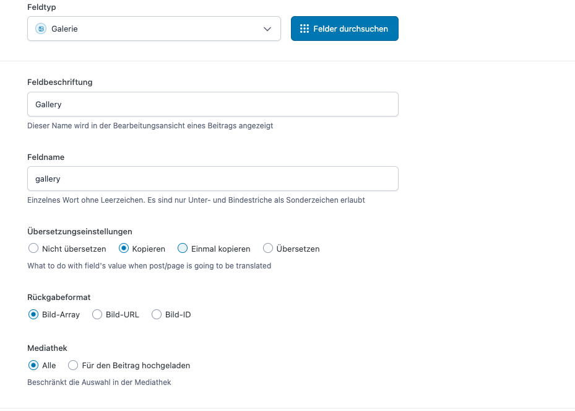Choose the Kopieren translation option
The height and width of the screenshot is (411, 575).
124,249
